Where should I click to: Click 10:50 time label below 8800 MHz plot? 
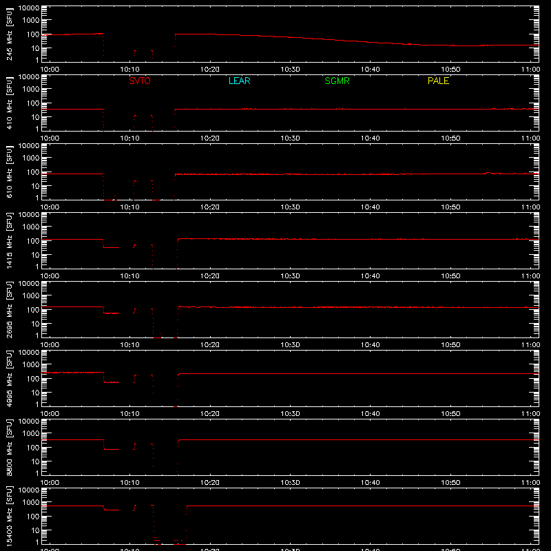tap(450, 483)
